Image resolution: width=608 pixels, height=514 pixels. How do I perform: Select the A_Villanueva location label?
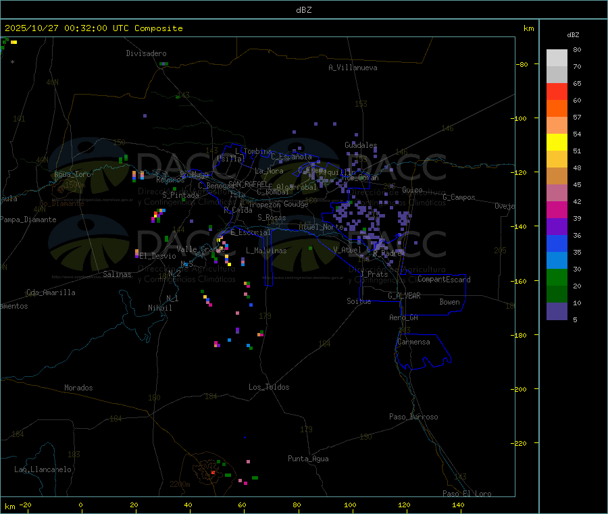point(353,68)
